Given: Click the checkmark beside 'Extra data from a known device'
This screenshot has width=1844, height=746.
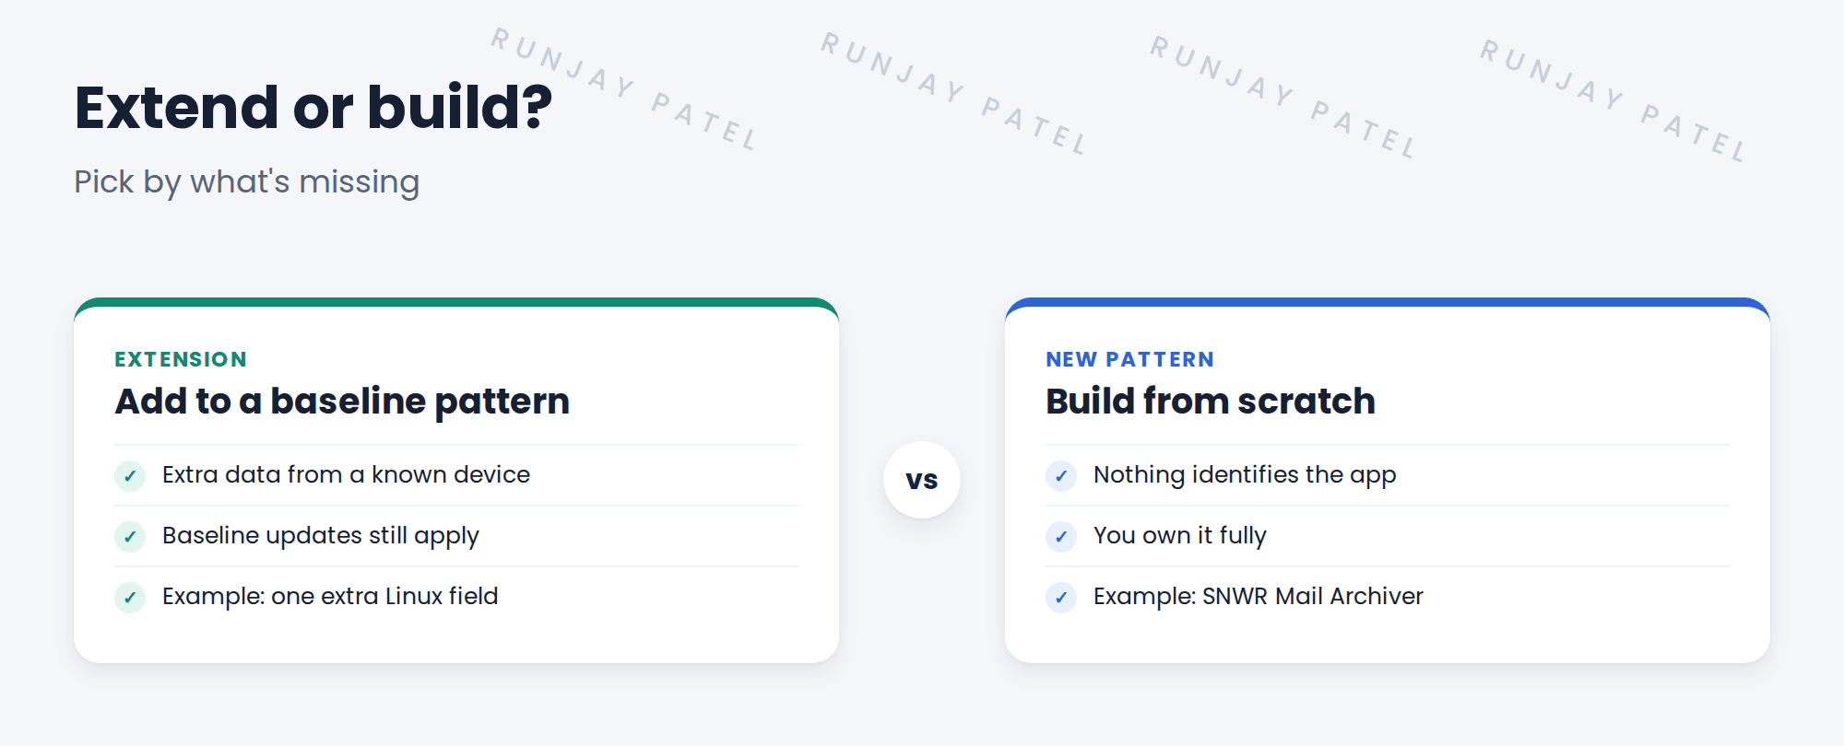Looking at the screenshot, I should coord(130,476).
